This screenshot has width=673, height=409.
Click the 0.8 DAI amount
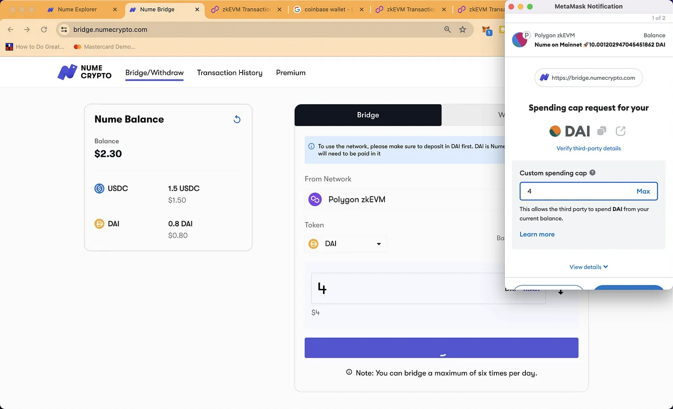pyautogui.click(x=180, y=223)
